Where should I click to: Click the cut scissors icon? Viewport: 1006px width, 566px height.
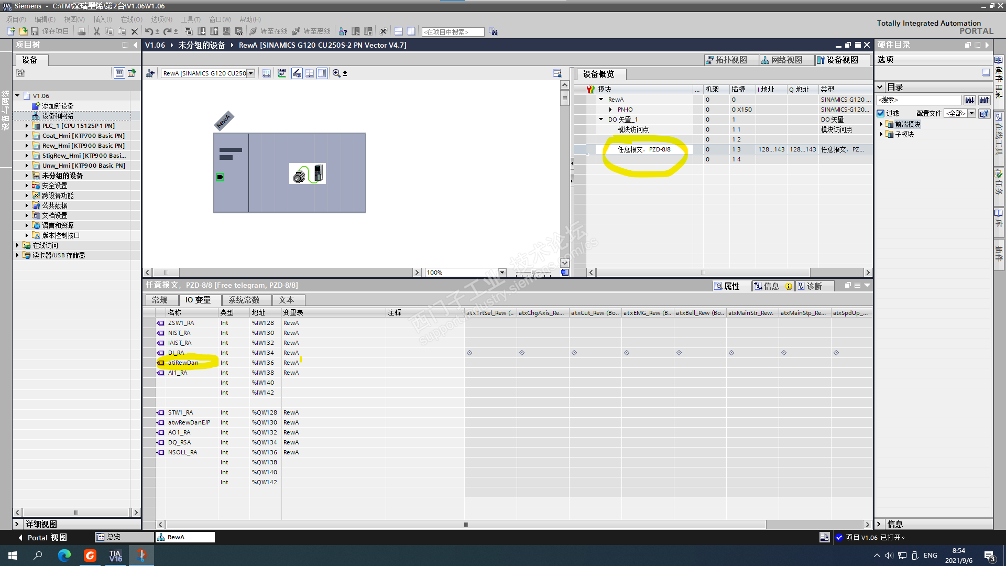coord(96,31)
